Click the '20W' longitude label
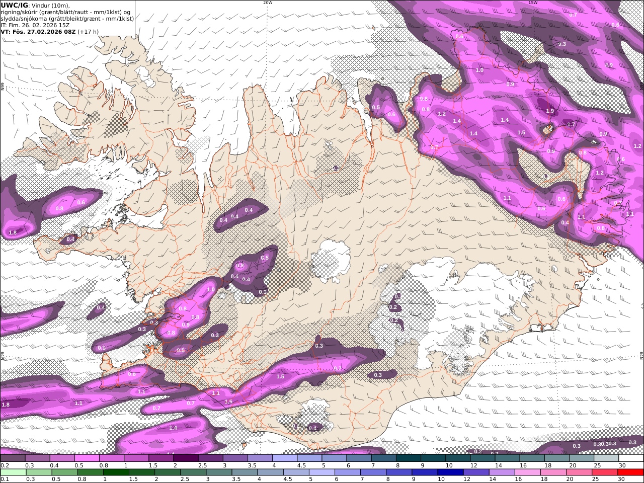The width and height of the screenshot is (644, 483). click(x=268, y=3)
